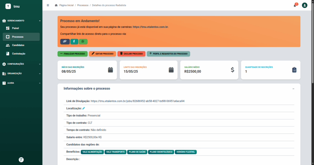
Task: Expand the Organização sidebar section
Action: click(21, 74)
